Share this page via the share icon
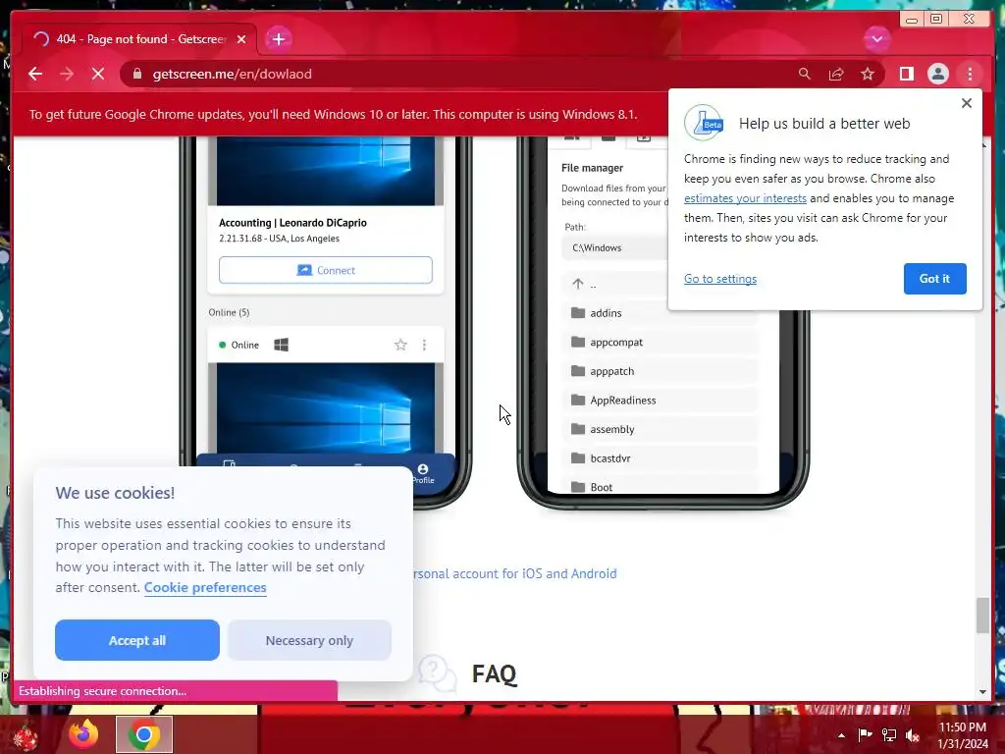1005x754 pixels. [x=836, y=74]
